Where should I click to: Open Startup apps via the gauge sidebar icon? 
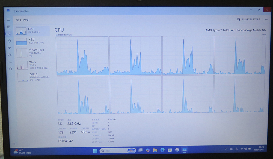pos(10,48)
